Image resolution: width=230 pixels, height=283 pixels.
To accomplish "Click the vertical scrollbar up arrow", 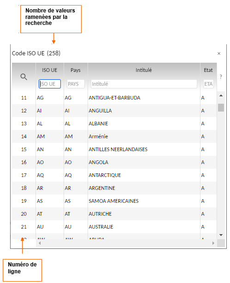I will [221, 95].
